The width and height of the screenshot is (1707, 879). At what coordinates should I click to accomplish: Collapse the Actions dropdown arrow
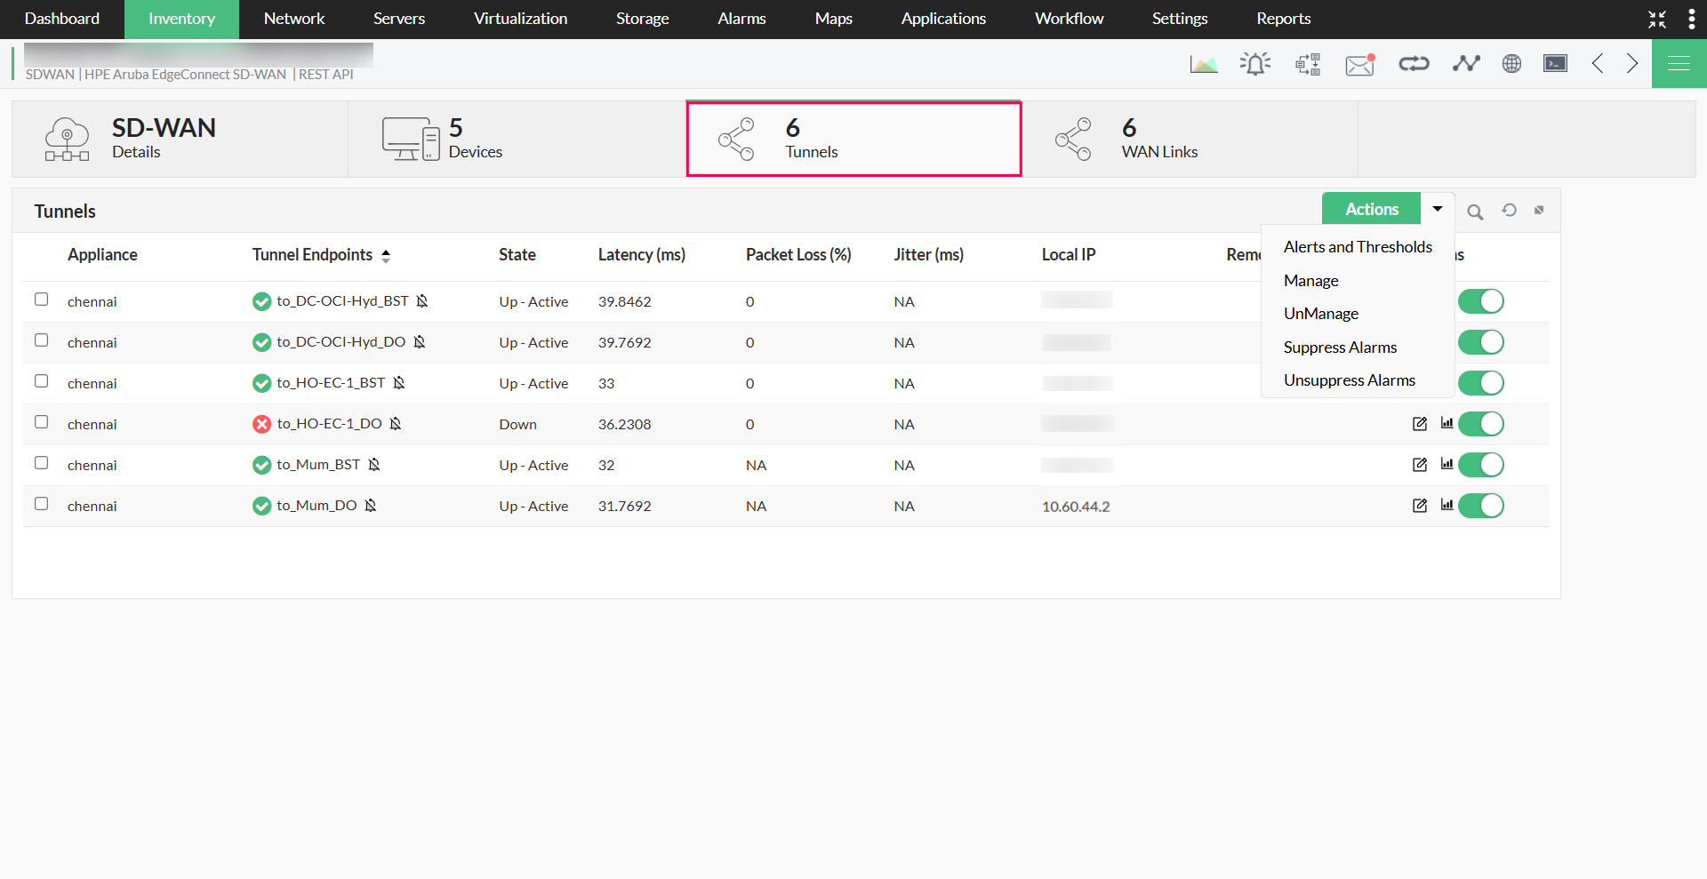point(1438,209)
